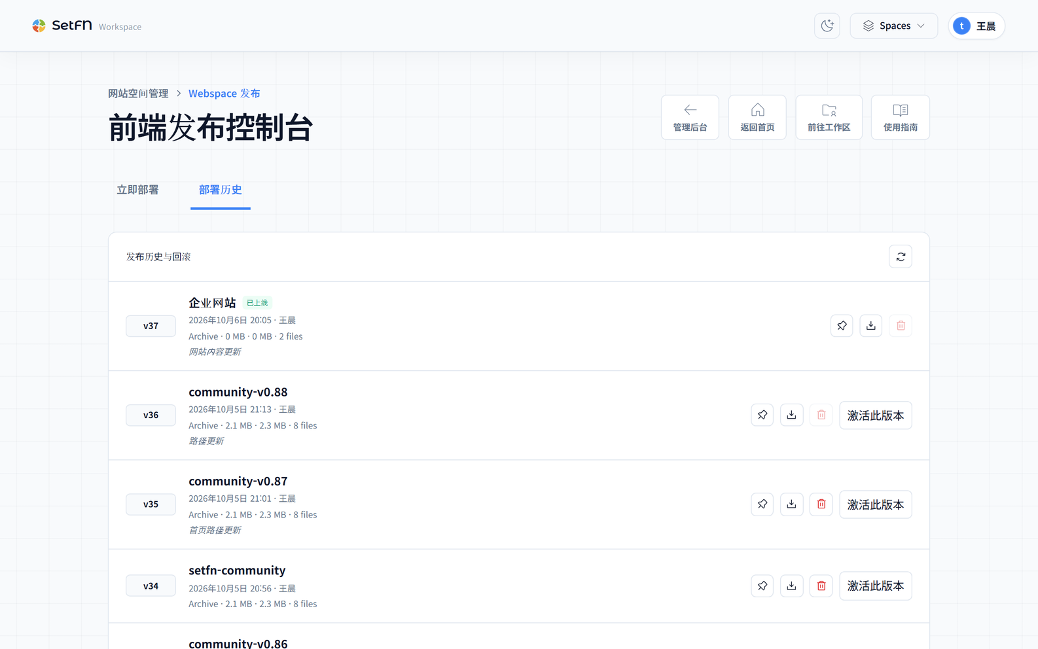The image size is (1038, 649).
Task: Click the 网站内容更新 note text
Action: (215, 352)
